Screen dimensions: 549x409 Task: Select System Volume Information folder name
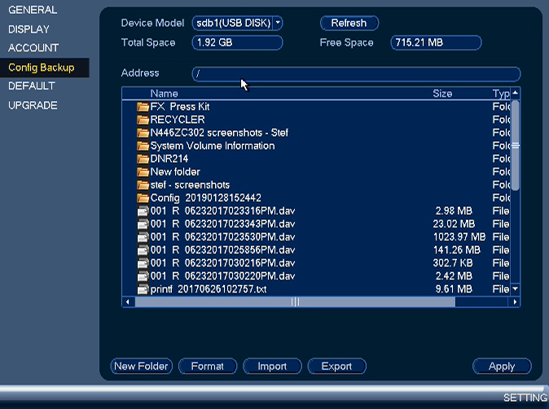tap(213, 146)
